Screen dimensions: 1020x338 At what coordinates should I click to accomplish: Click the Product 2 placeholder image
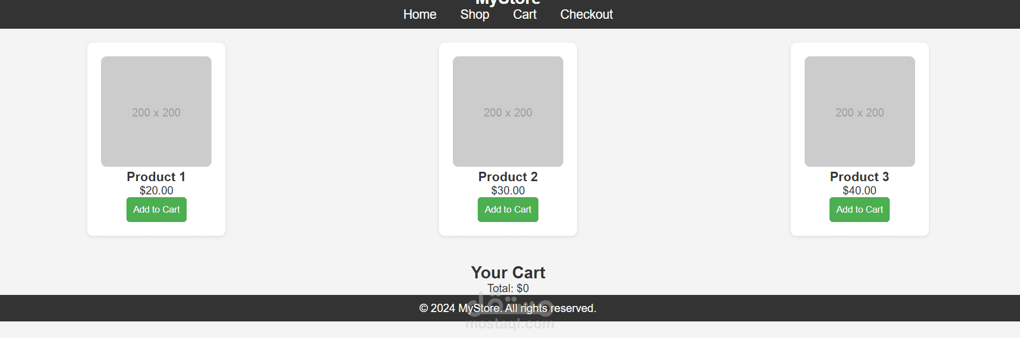[x=508, y=112]
